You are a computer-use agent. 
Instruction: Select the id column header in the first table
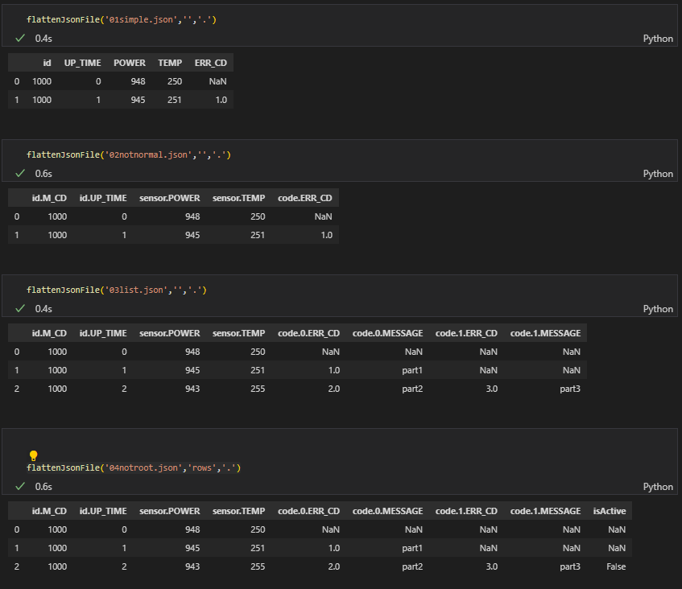coord(47,63)
